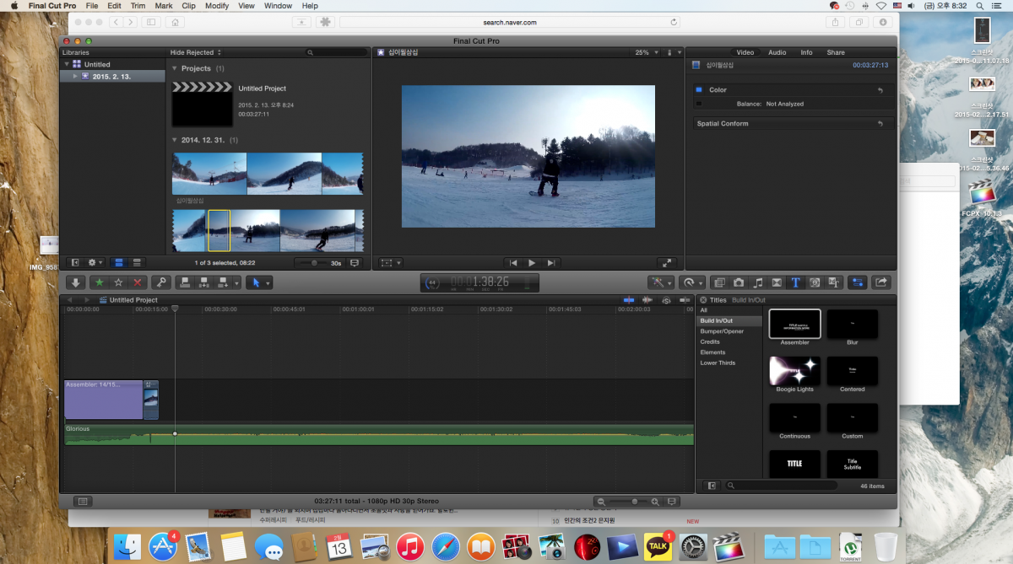Image resolution: width=1013 pixels, height=564 pixels.
Task: Expand the 2015. 2. 13. event
Action: (75, 76)
